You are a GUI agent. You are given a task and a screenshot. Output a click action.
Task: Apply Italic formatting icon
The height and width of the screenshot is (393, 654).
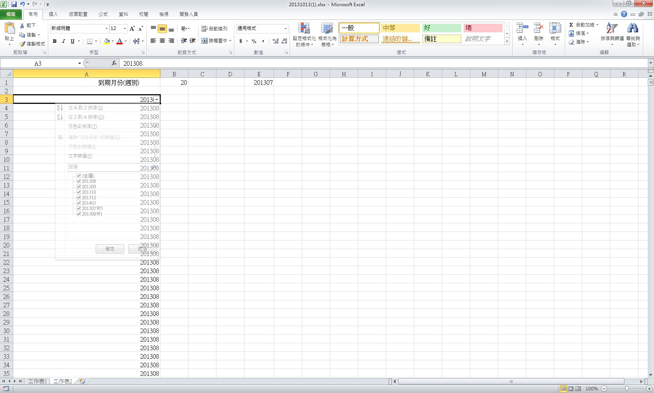(63, 41)
